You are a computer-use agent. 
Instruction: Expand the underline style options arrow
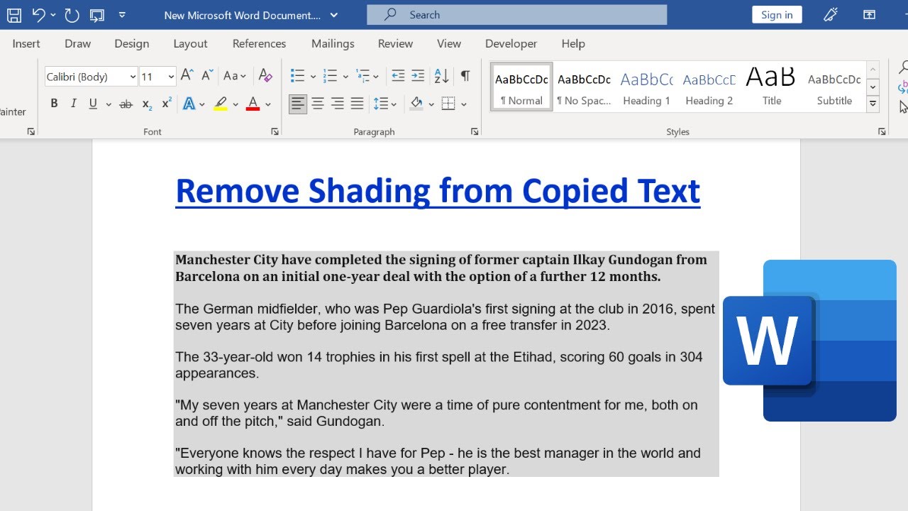(x=109, y=104)
